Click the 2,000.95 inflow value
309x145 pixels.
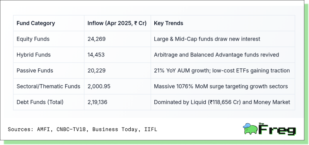click(x=99, y=86)
